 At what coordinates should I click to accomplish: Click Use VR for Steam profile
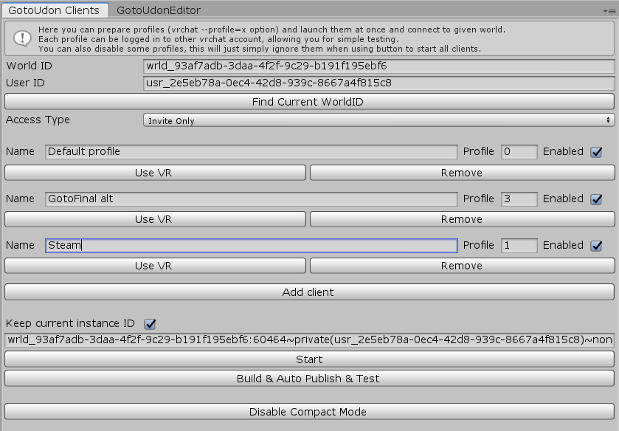(155, 266)
